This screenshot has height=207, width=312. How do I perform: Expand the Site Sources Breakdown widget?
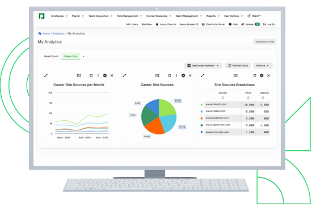[x=203, y=75]
